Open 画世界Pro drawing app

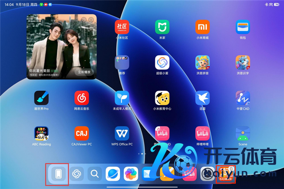pyautogui.click(x=41, y=98)
